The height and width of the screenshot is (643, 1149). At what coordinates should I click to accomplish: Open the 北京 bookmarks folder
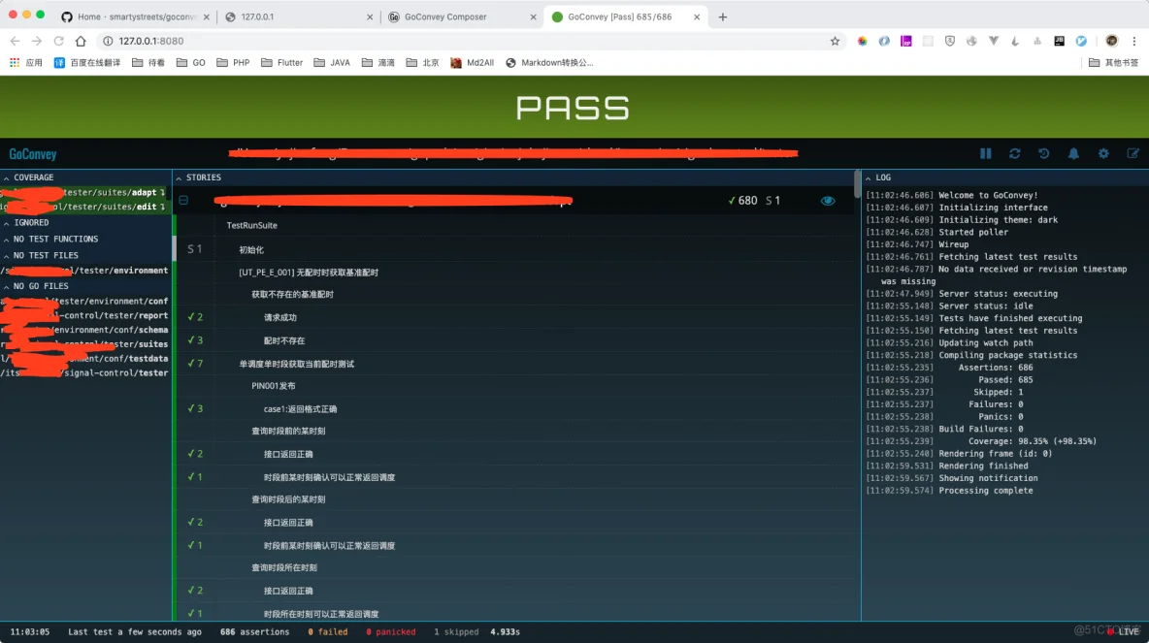423,63
